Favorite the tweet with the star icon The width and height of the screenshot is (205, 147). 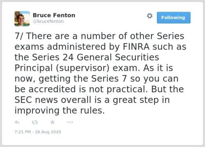point(52,122)
